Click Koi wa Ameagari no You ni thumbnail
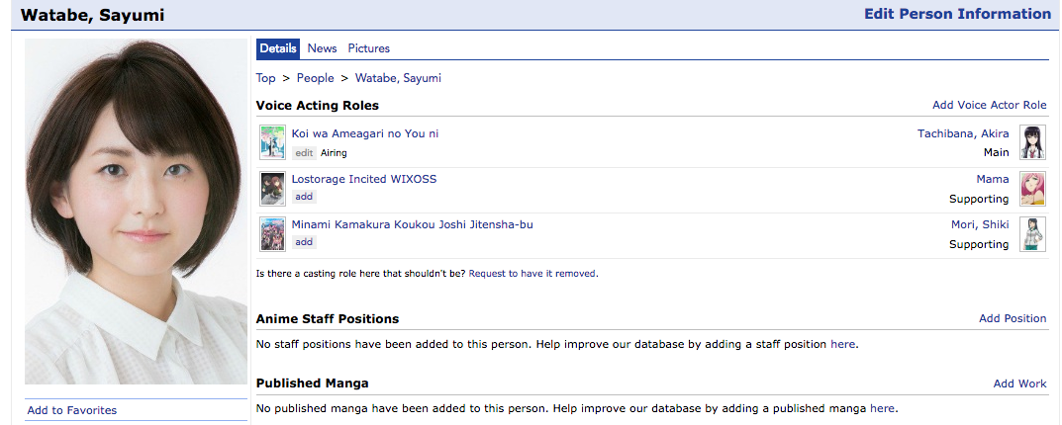This screenshot has width=1062, height=425. (x=272, y=142)
